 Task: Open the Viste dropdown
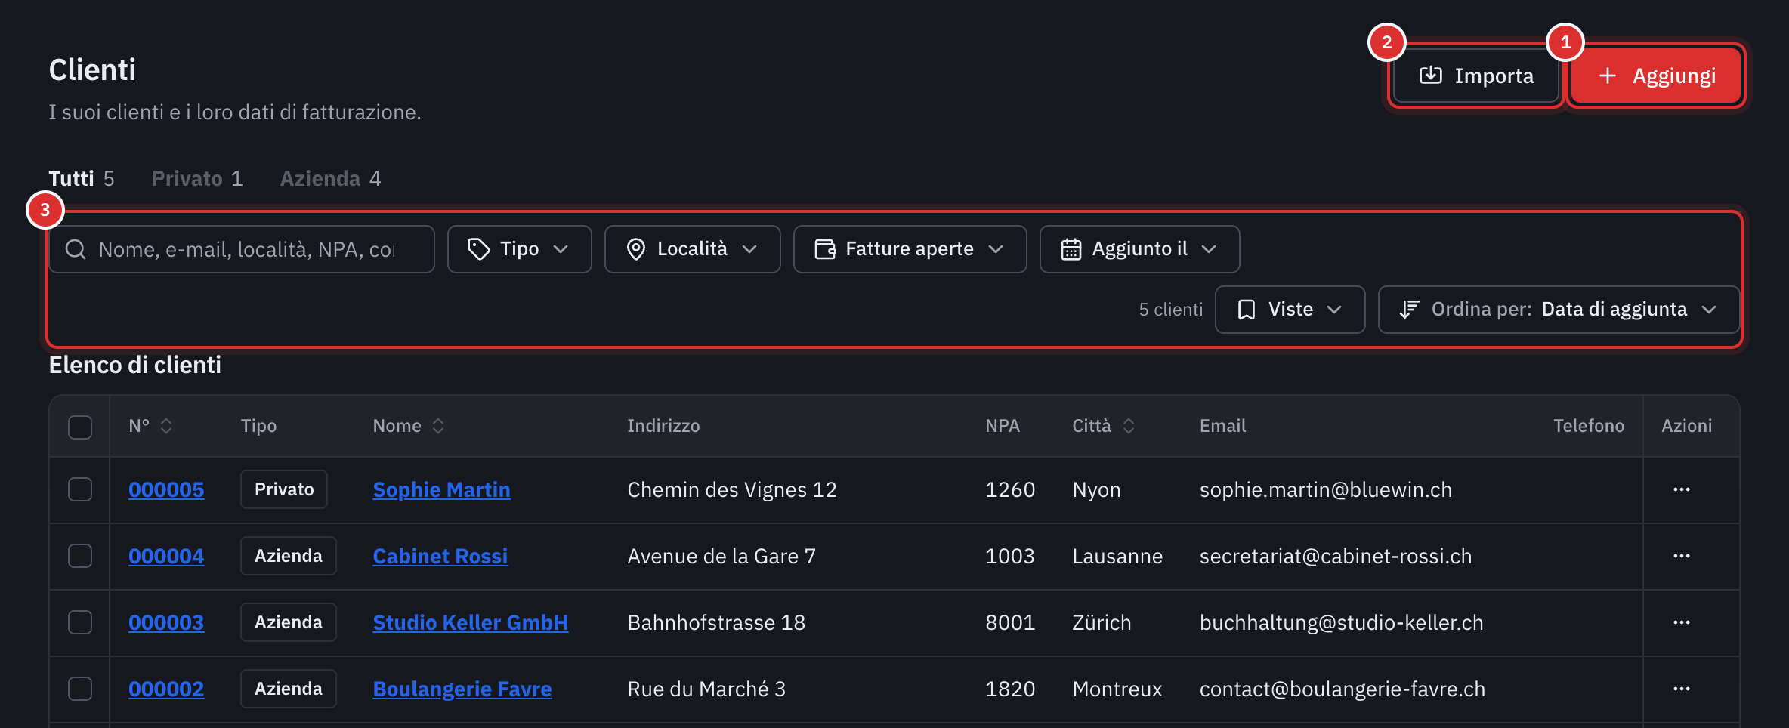click(x=1290, y=310)
